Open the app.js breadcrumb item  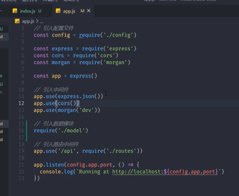(28, 21)
